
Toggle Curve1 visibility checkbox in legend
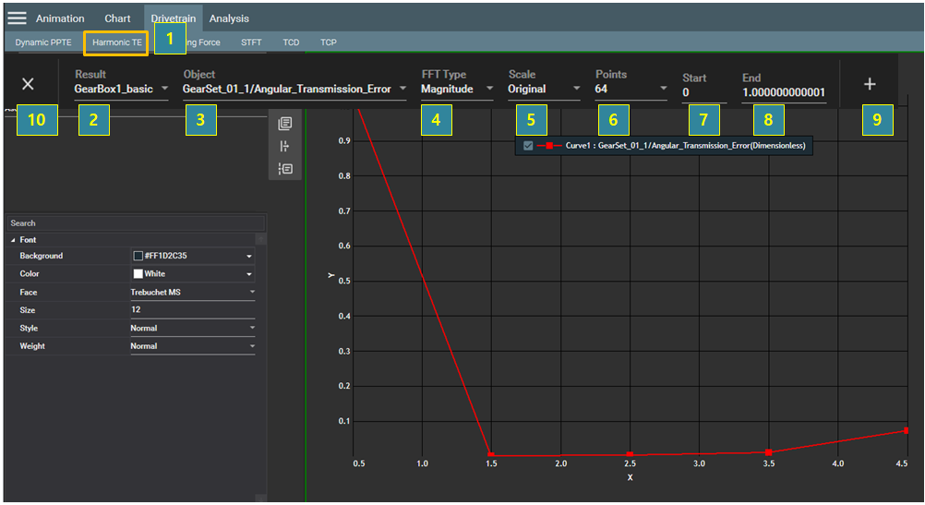[527, 146]
